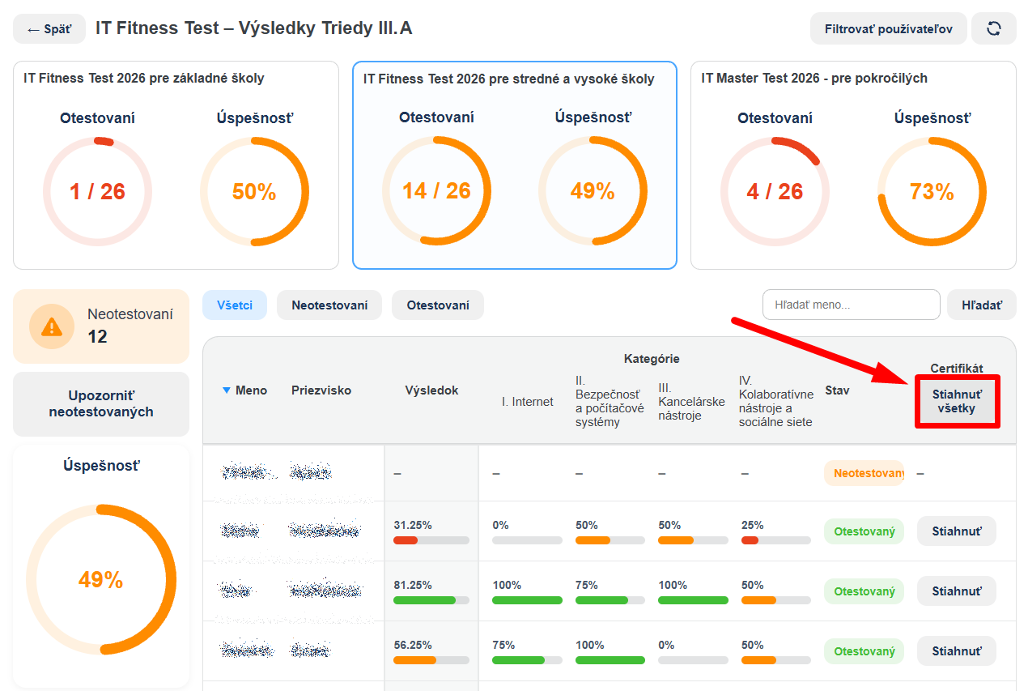The width and height of the screenshot is (1028, 691).
Task: Select the Všetci filter tab
Action: coord(235,305)
